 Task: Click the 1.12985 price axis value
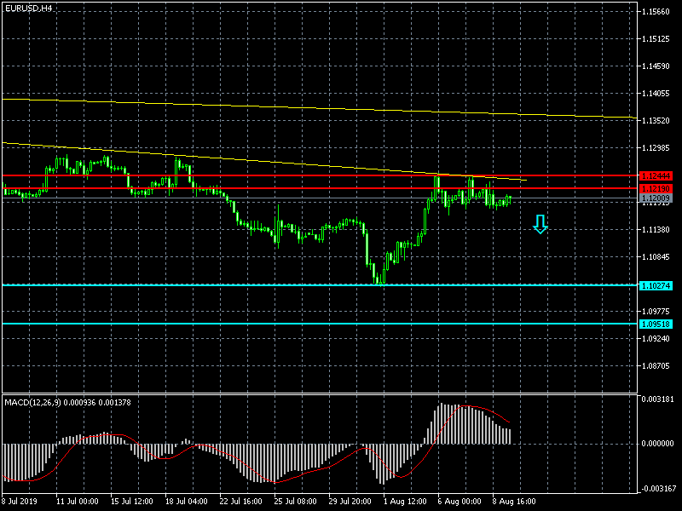point(656,148)
